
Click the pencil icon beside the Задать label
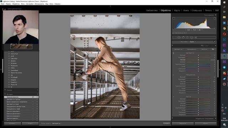point(214,42)
